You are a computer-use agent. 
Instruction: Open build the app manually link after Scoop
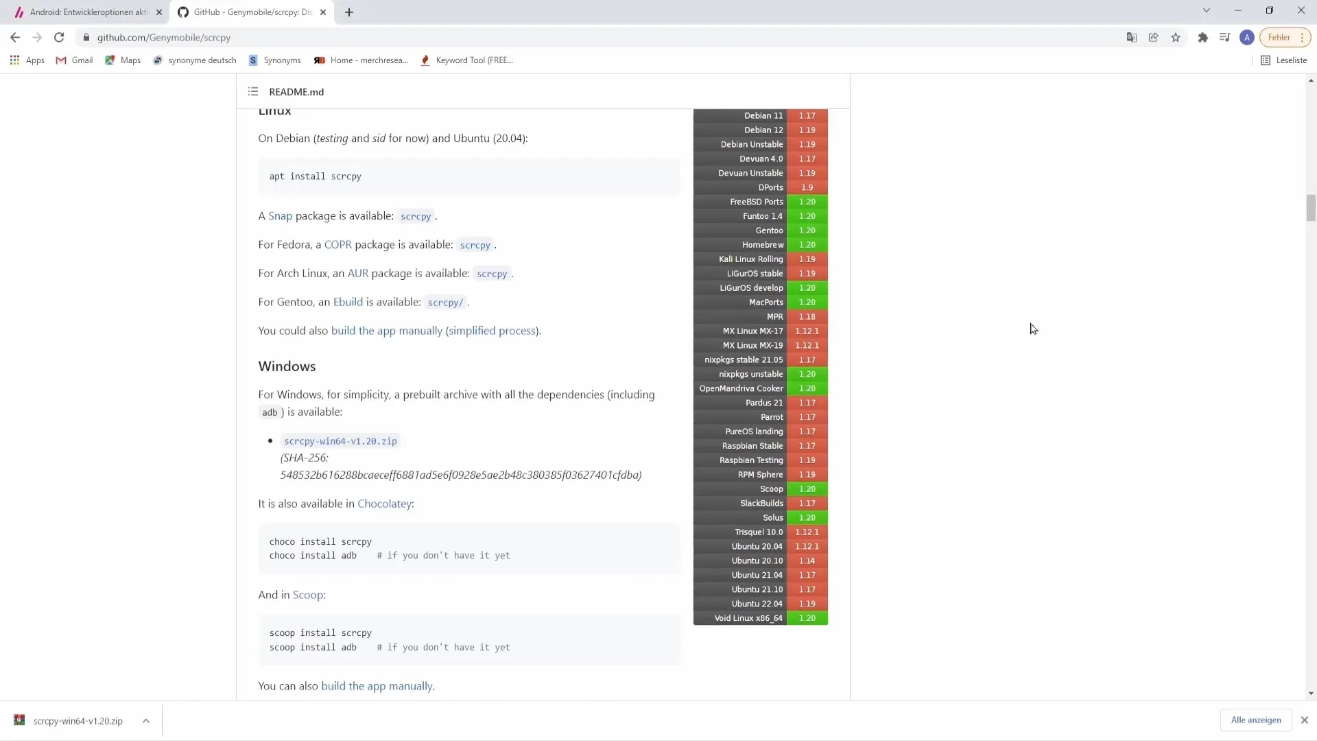point(377,686)
